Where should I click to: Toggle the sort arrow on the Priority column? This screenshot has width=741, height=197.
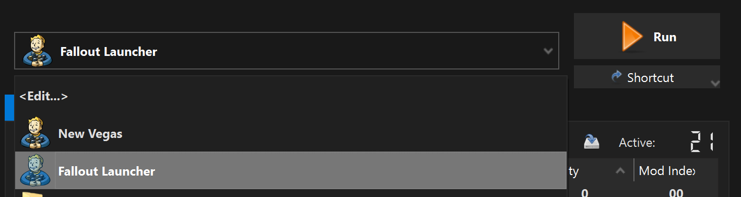(x=620, y=170)
